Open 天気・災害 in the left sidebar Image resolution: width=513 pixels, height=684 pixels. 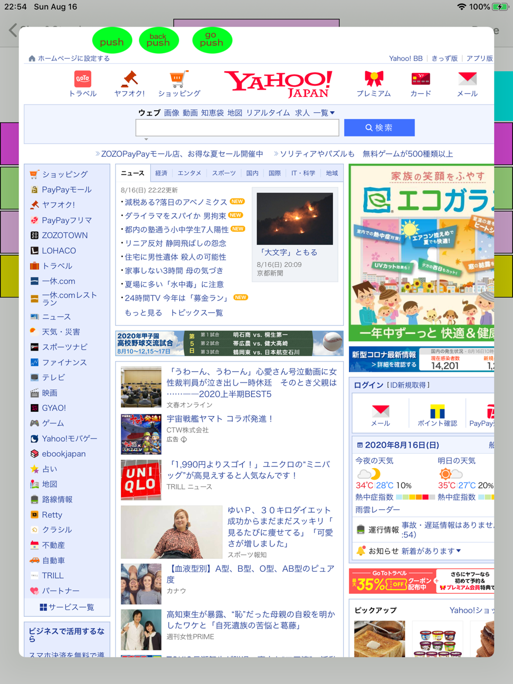pos(61,332)
